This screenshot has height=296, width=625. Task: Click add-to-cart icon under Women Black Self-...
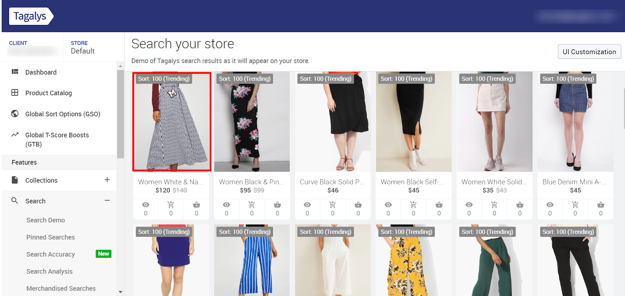(413, 204)
